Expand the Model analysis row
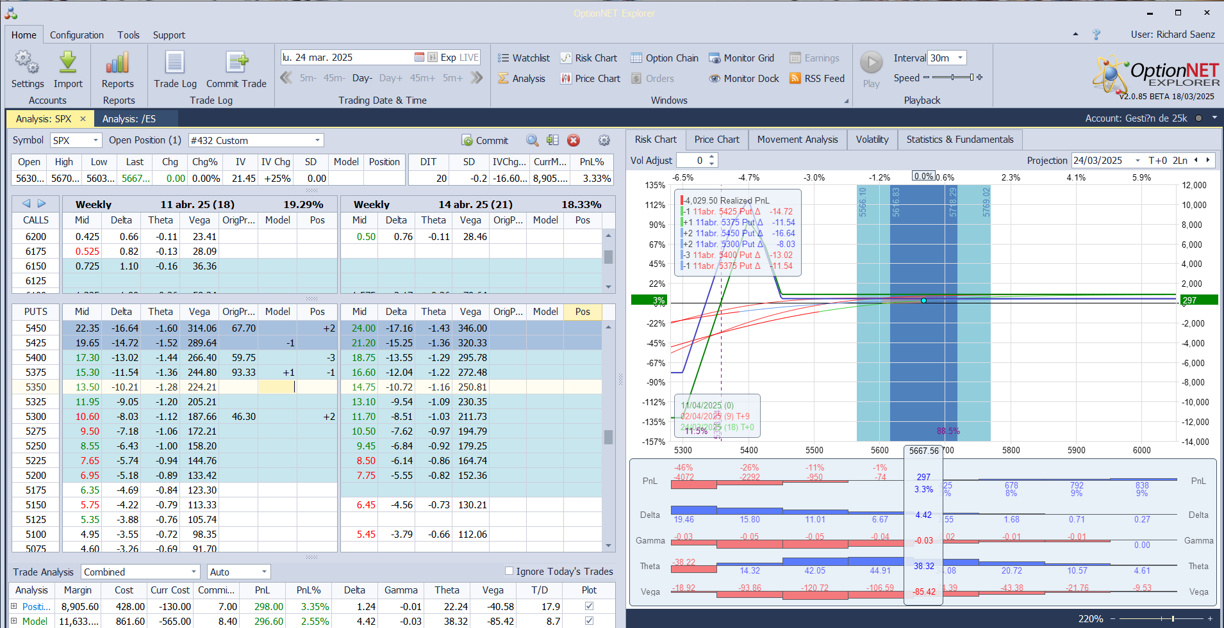The image size is (1224, 628). pyautogui.click(x=14, y=620)
